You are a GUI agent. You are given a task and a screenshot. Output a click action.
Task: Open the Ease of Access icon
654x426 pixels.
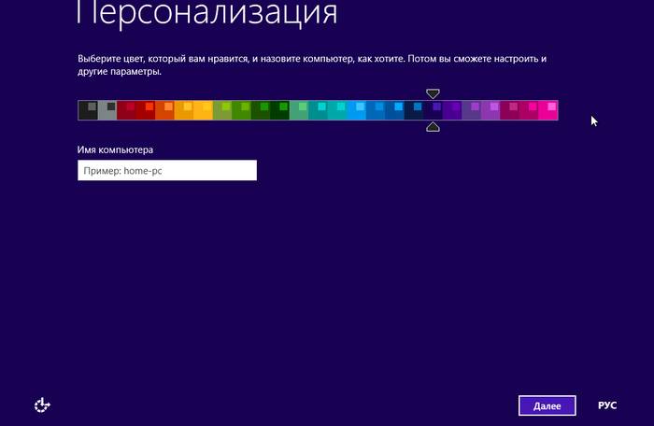point(42,405)
